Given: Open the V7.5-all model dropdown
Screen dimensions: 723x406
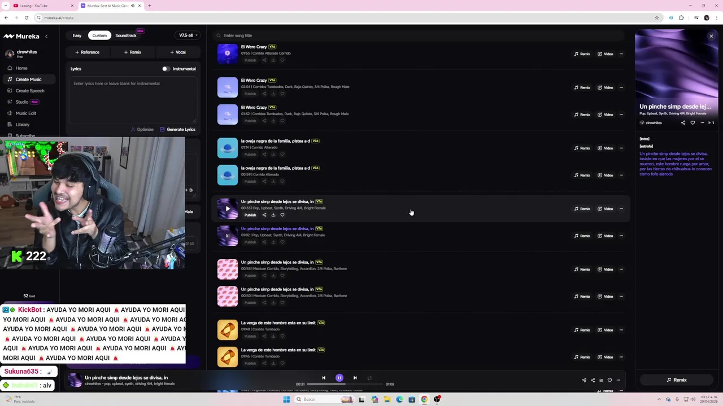Looking at the screenshot, I should point(188,36).
